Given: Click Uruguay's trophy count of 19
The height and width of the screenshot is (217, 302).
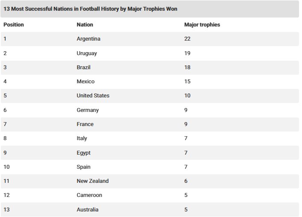Looking at the screenshot, I should click(188, 53).
